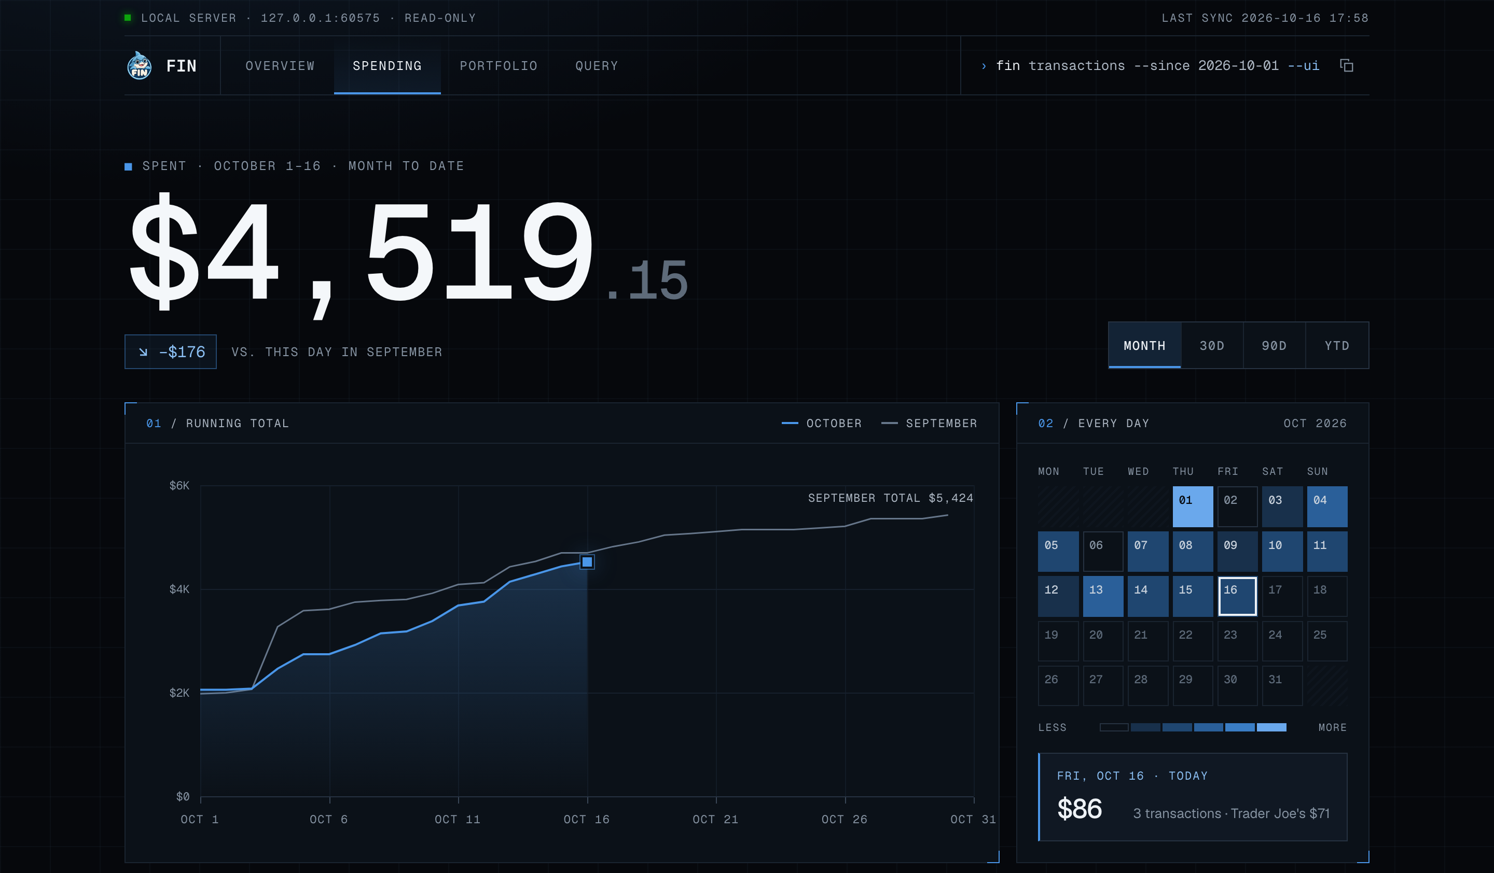Click the 01 / RUNNING TOTAL heading
Viewport: 1494px width, 873px height.
217,424
